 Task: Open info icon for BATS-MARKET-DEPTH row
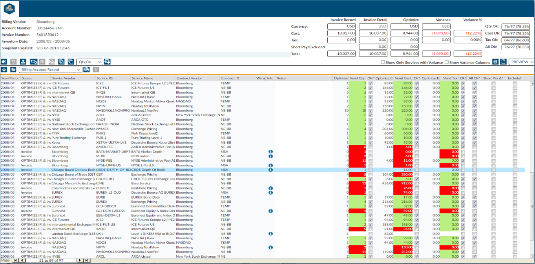[x=270, y=151]
